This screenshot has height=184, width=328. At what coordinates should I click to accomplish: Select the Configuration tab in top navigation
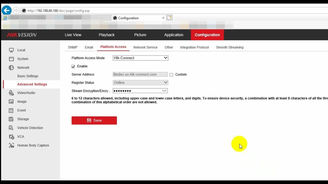207,35
